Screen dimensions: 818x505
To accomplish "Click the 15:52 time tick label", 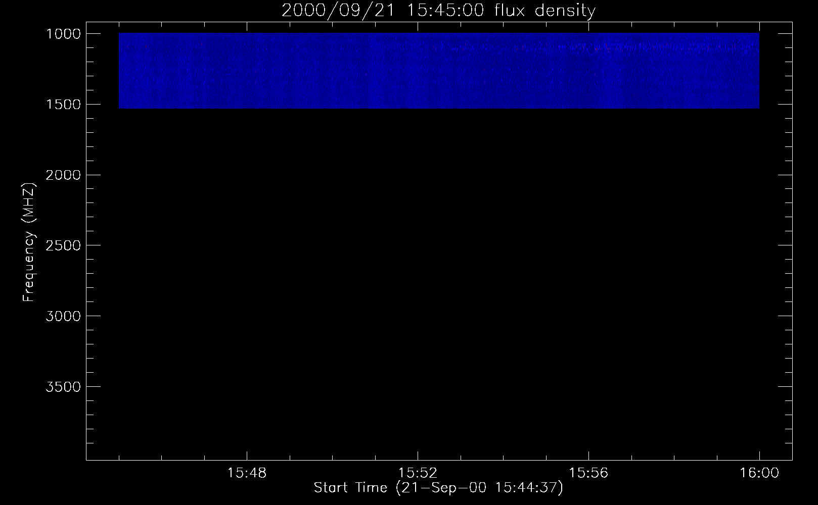I will pos(418,473).
